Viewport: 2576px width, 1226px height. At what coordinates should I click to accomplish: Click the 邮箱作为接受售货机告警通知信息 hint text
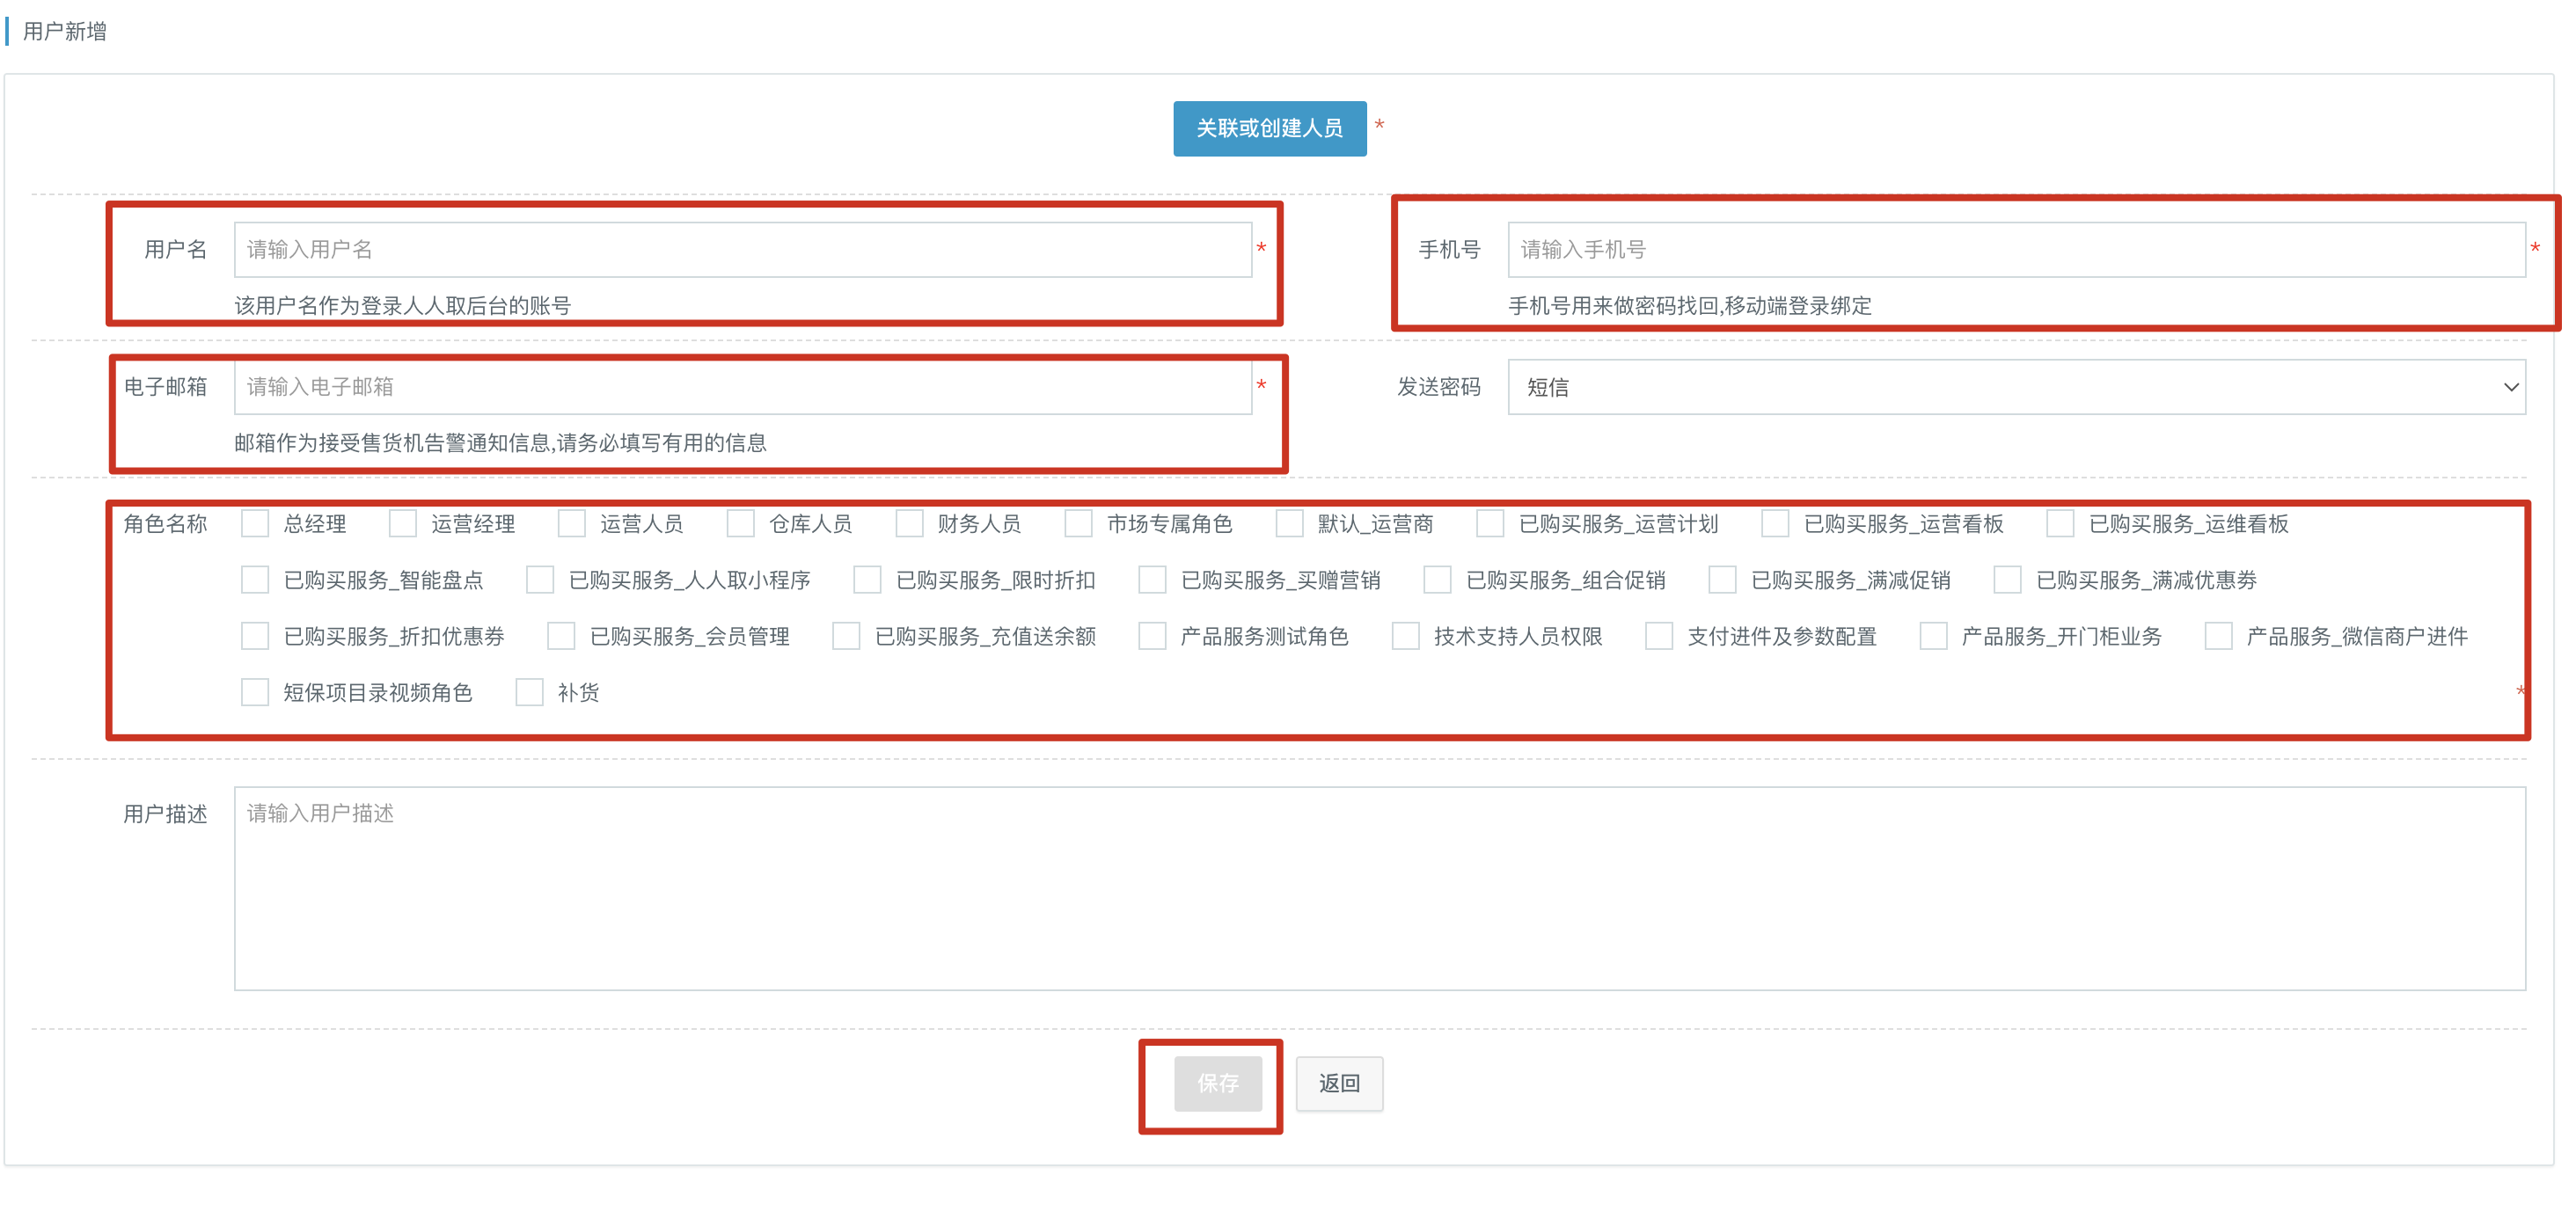500,442
